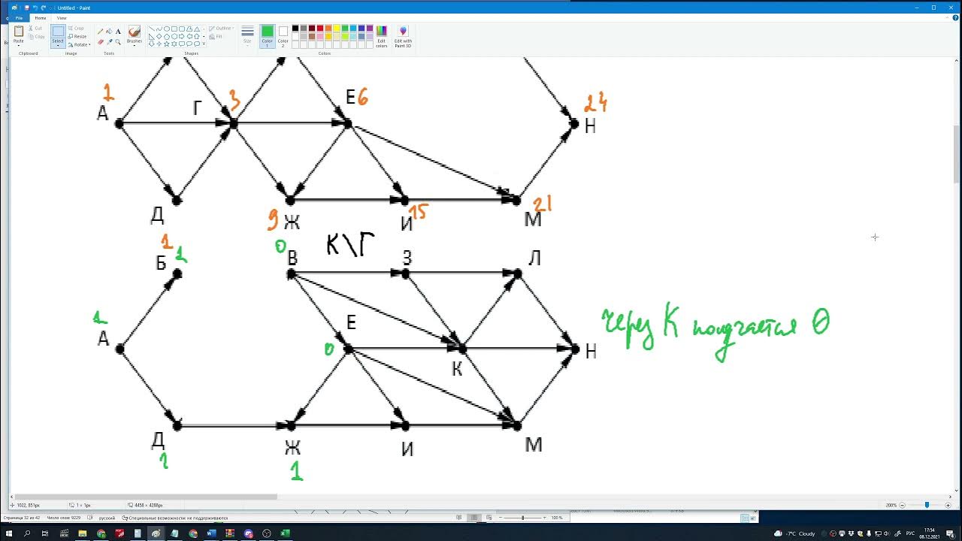The height and width of the screenshot is (541, 962).
Task: Click the Crop image button
Action: (76, 28)
